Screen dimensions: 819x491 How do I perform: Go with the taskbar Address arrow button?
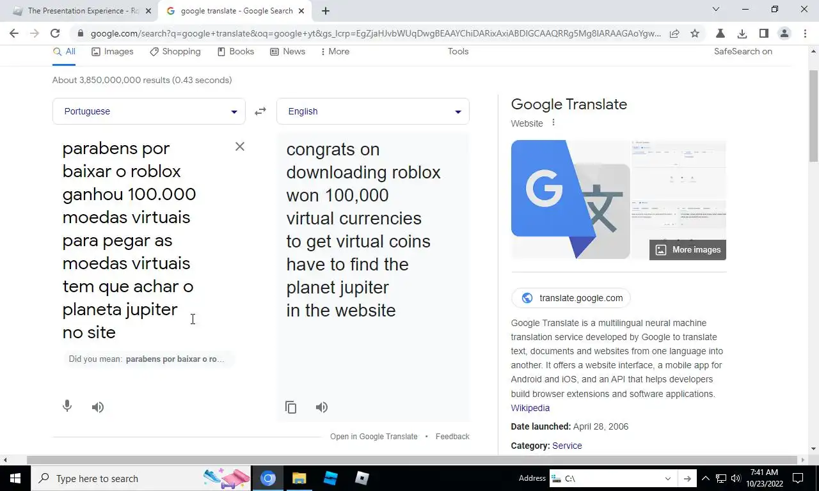pos(687,478)
